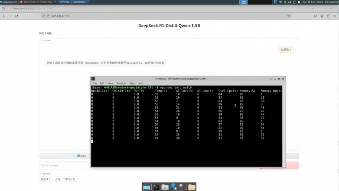Open the terminal Tabs menu
The image size is (339, 191).
[x=132, y=83]
